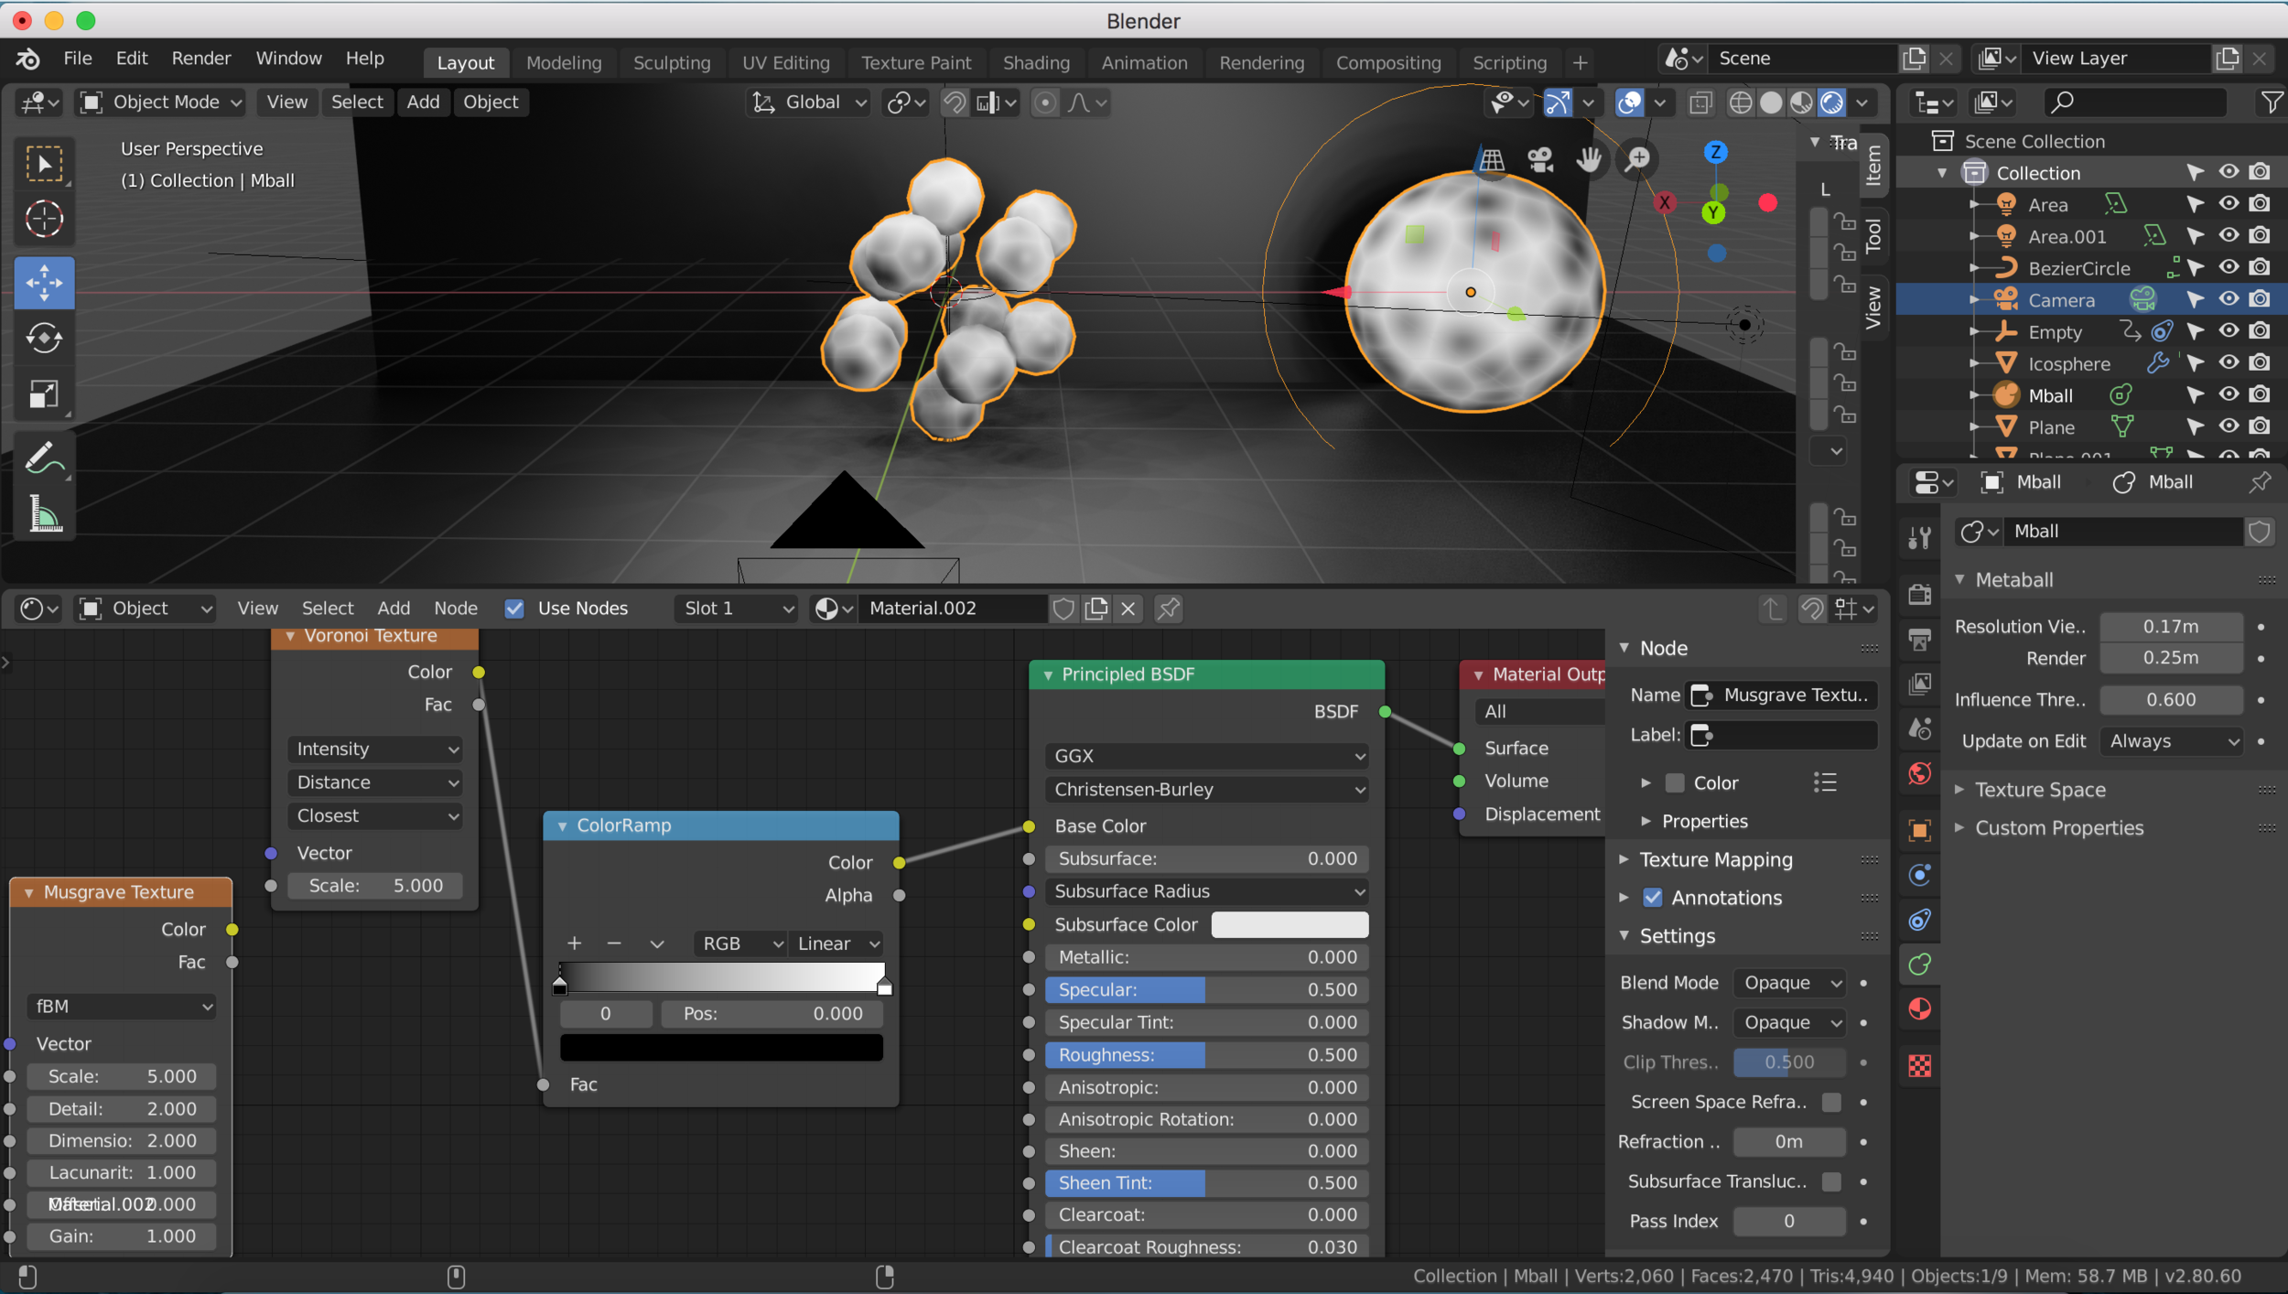Click the Material.002 name field
2288x1294 pixels.
pyautogui.click(x=952, y=609)
